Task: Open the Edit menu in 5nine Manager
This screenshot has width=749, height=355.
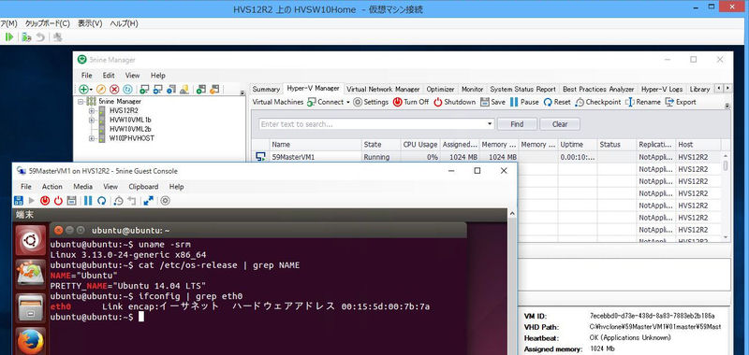Action: click(109, 76)
